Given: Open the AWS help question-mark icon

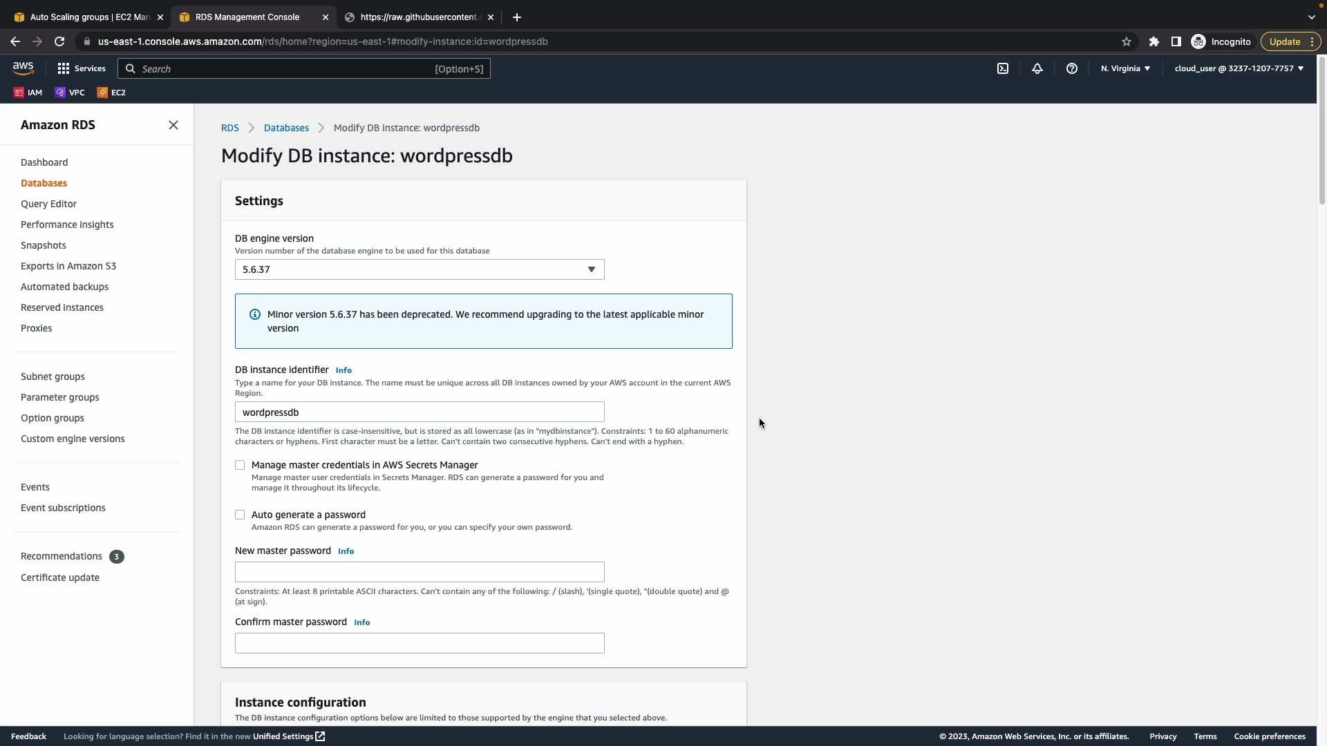Looking at the screenshot, I should [x=1071, y=68].
